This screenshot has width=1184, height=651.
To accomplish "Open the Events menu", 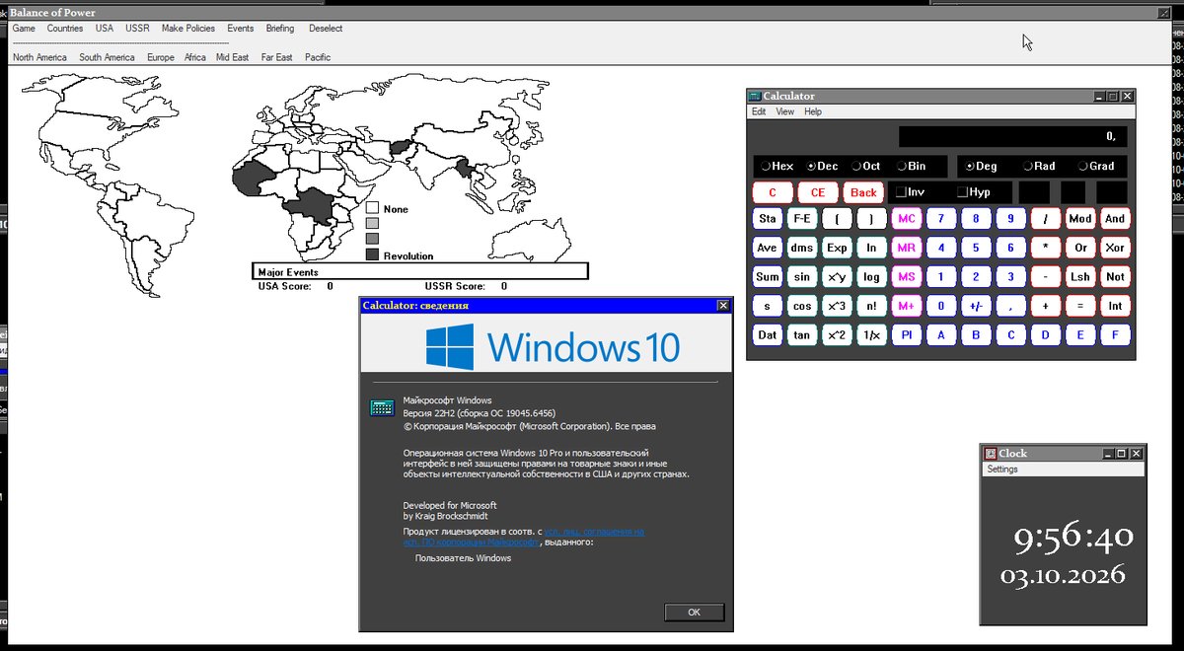I will click(x=241, y=29).
